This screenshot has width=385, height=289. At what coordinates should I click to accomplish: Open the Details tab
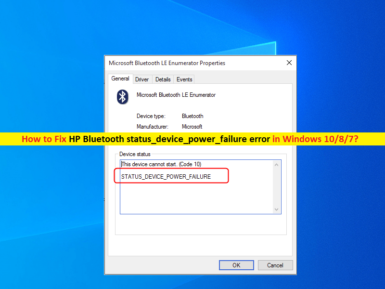[163, 79]
